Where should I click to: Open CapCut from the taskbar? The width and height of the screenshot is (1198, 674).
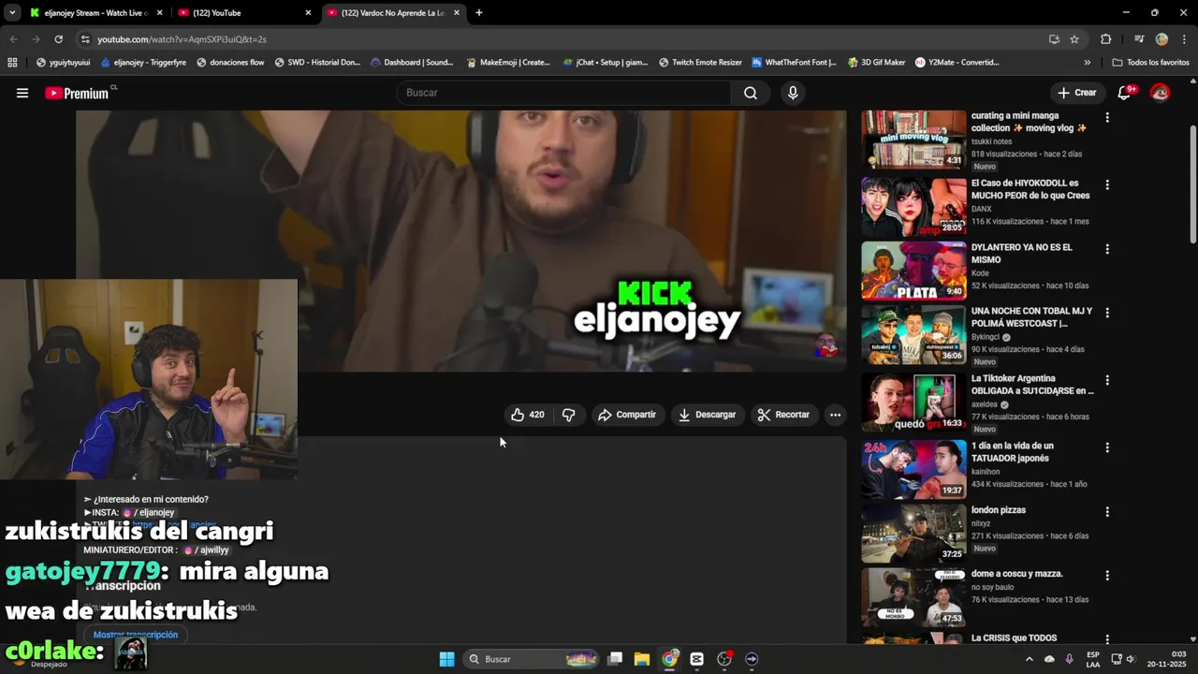(696, 659)
